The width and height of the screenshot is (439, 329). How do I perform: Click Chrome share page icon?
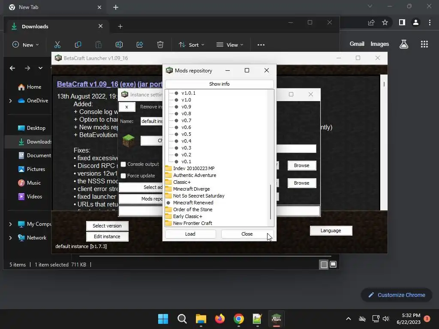[x=371, y=22]
